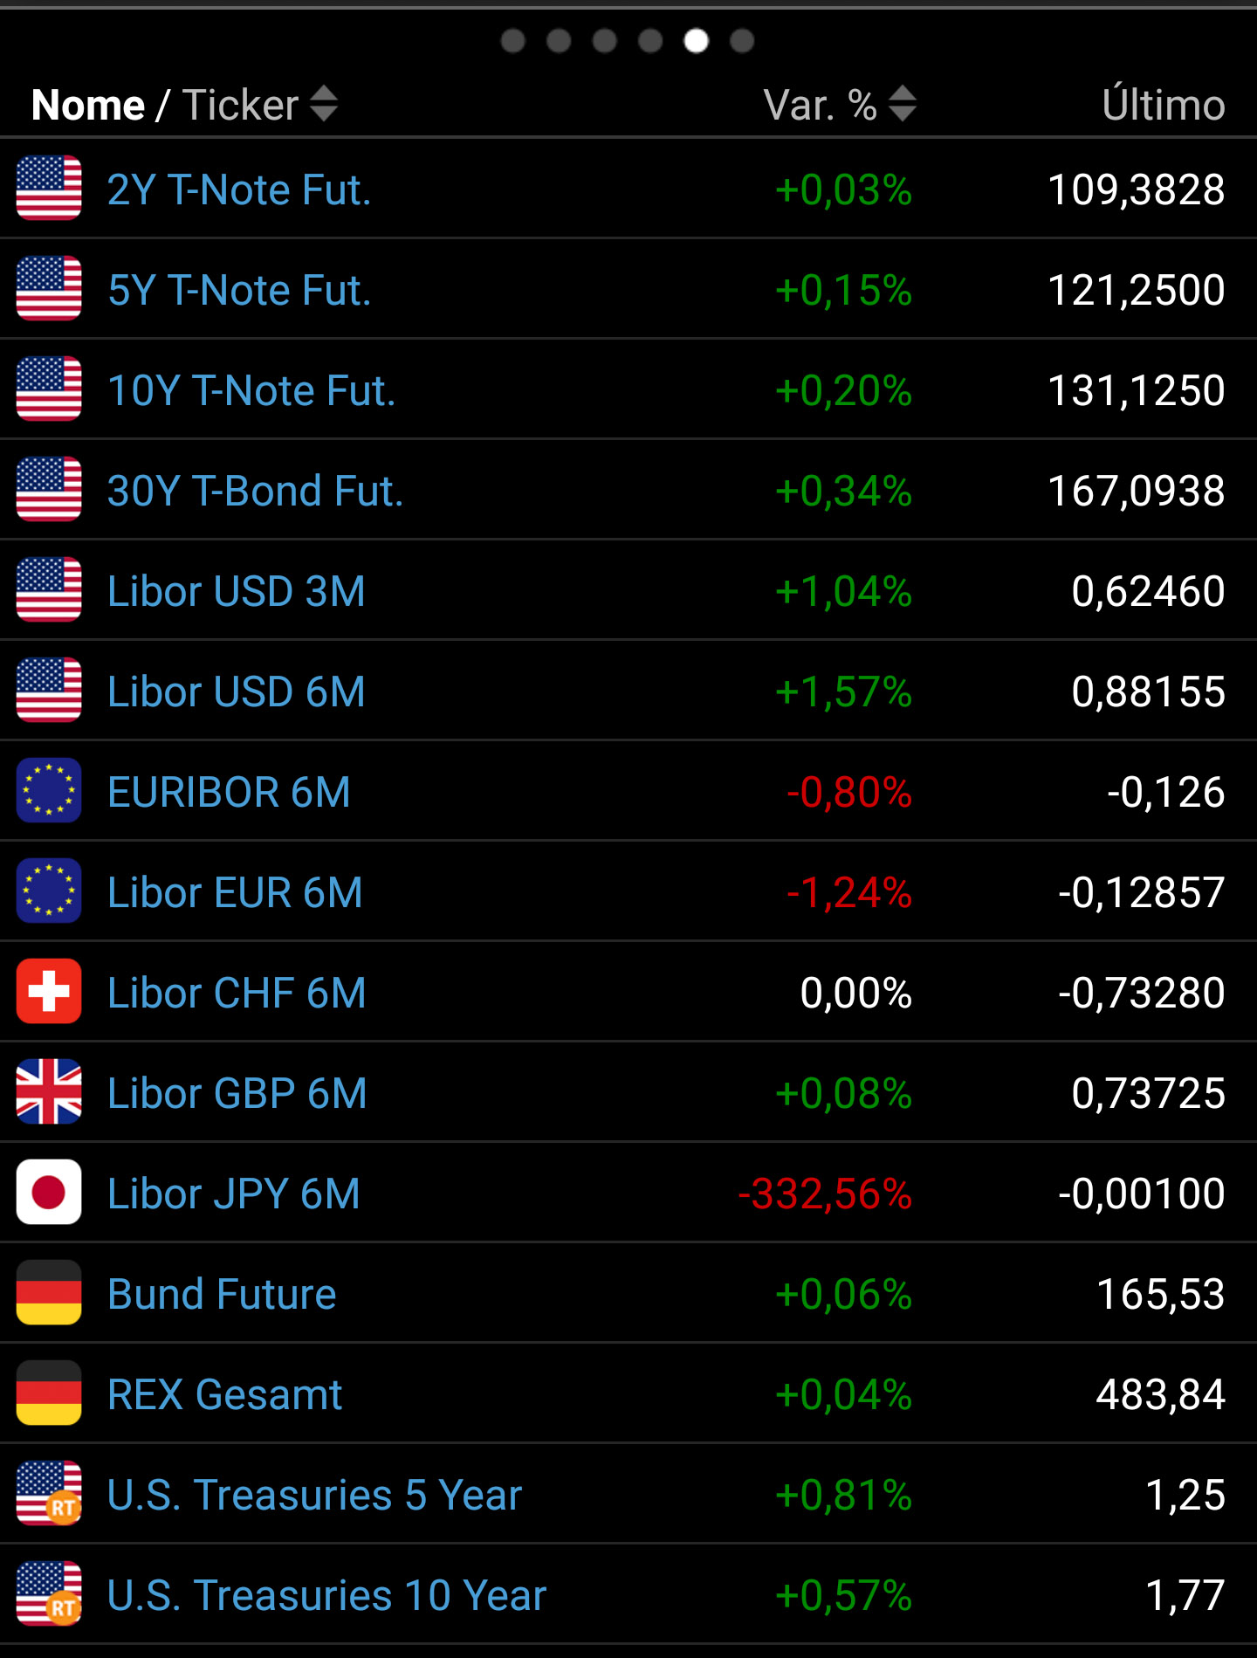Click the Swiss flag icon for Libor CHF 6M
The width and height of the screenshot is (1257, 1658).
coord(49,992)
